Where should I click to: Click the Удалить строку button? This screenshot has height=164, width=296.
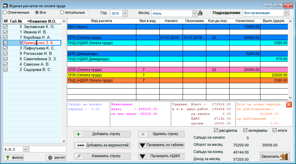161,134
